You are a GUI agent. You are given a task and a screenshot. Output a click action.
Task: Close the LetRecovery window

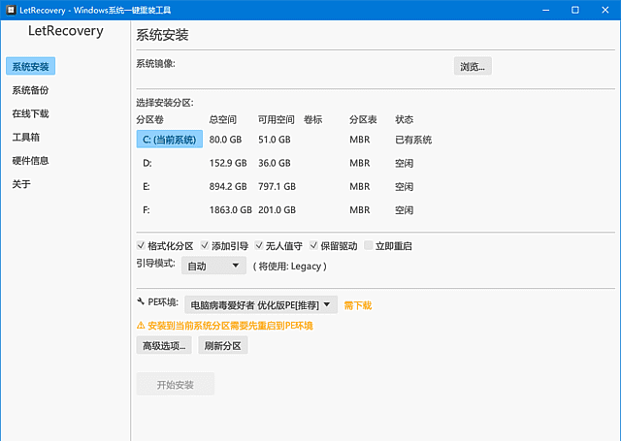pyautogui.click(x=605, y=10)
